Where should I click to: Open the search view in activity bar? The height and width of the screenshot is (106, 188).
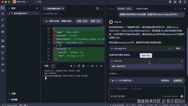3,14
